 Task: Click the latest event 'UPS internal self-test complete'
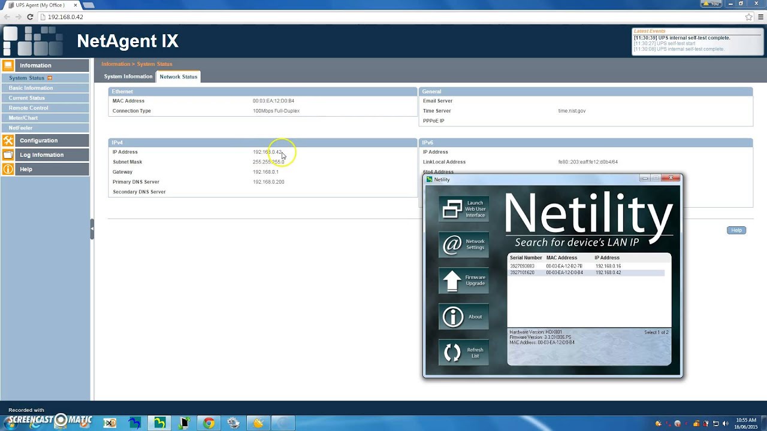click(x=682, y=38)
